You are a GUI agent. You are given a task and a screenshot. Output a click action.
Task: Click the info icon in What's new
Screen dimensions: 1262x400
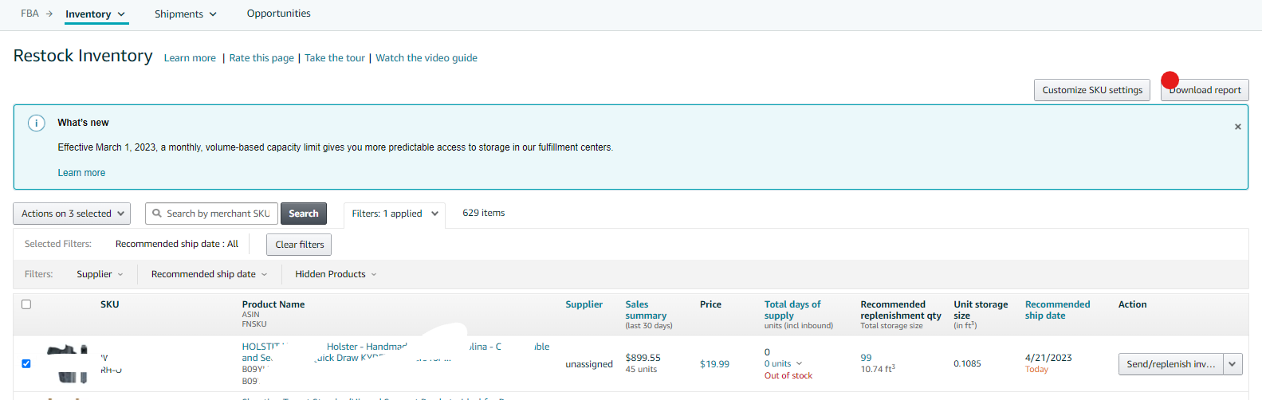36,123
